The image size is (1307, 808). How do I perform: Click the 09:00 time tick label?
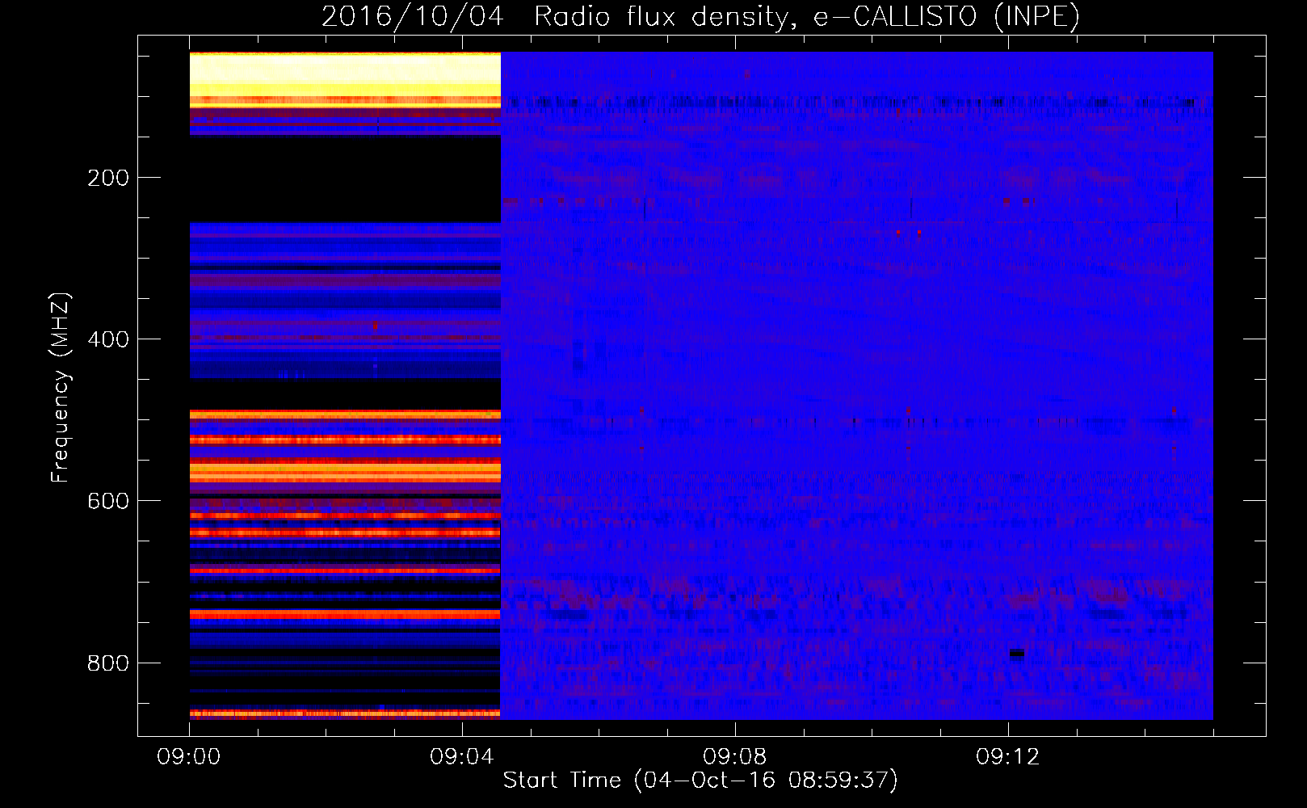189,757
